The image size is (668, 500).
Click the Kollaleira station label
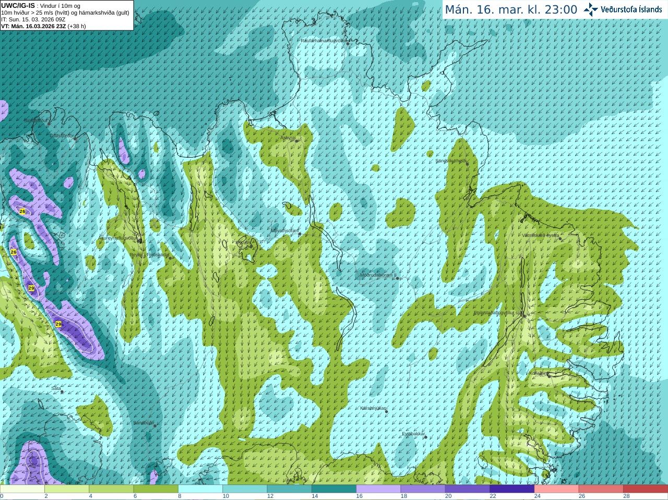click(538, 373)
